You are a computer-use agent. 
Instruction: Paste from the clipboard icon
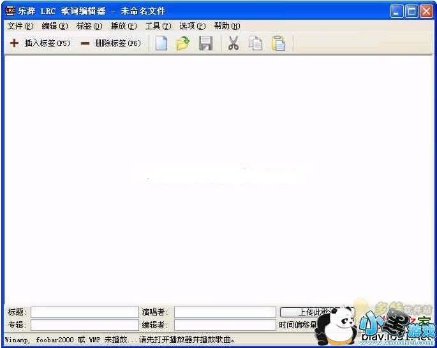[x=278, y=43]
